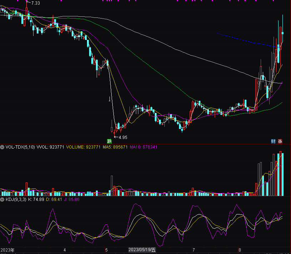Viewport: 291px width, 254px height.
Task: Click the 2023/05/19 date marker on time axis
Action: 142,250
